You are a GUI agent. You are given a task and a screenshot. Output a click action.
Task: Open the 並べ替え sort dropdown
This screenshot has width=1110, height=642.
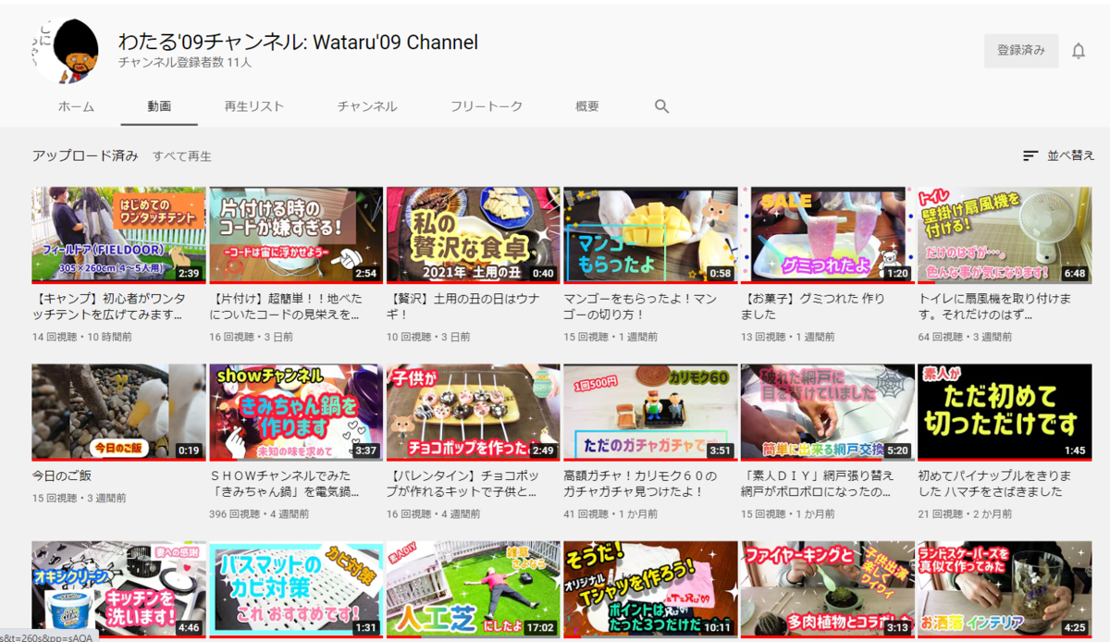click(x=1059, y=156)
